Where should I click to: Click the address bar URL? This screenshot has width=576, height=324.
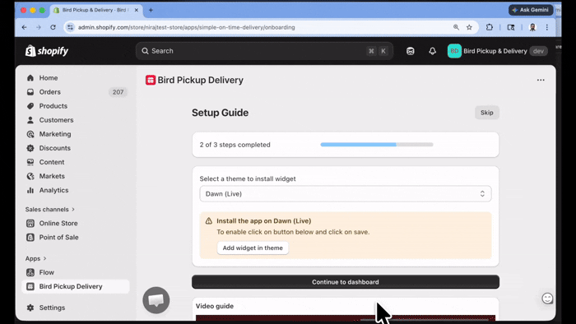point(186,27)
